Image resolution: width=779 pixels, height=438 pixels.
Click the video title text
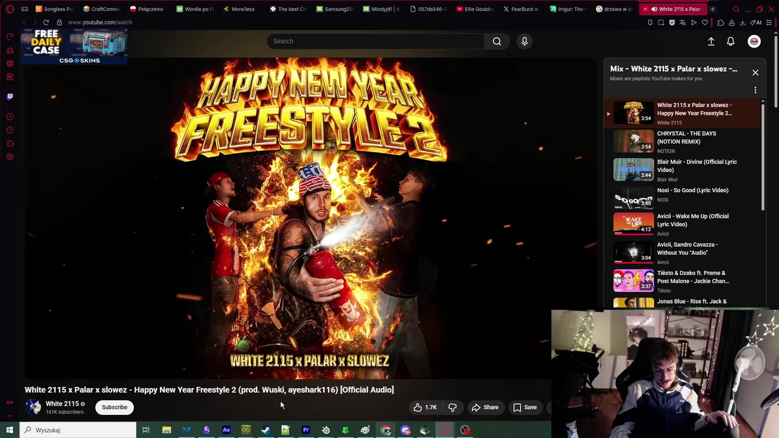209,390
